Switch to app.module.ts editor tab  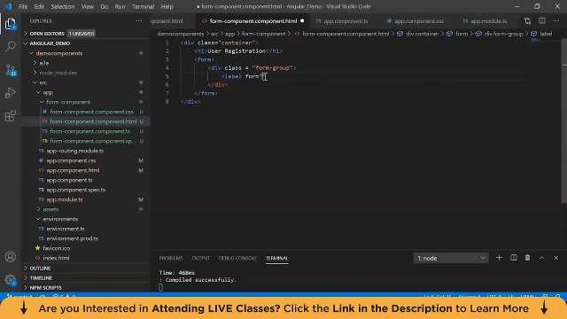pos(488,21)
